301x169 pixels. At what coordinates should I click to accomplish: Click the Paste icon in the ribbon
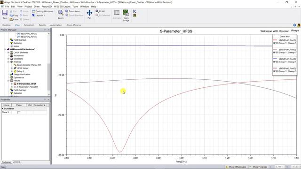[11, 19]
